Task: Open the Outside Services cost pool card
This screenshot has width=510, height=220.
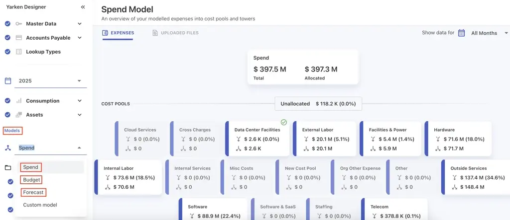Action: (x=475, y=177)
